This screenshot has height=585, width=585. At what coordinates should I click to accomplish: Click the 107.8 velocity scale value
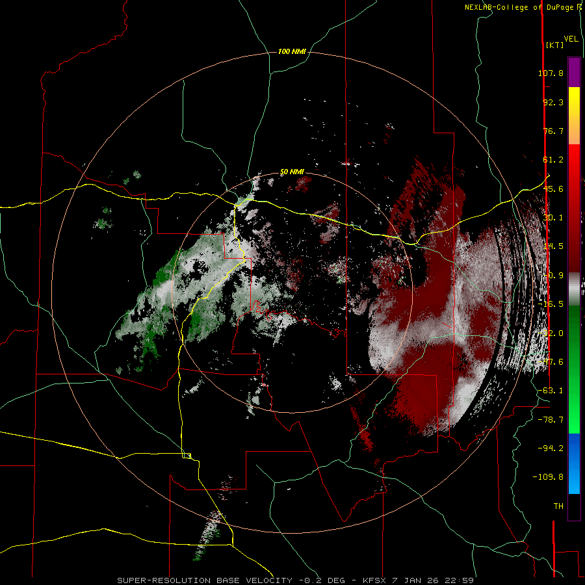pos(551,73)
